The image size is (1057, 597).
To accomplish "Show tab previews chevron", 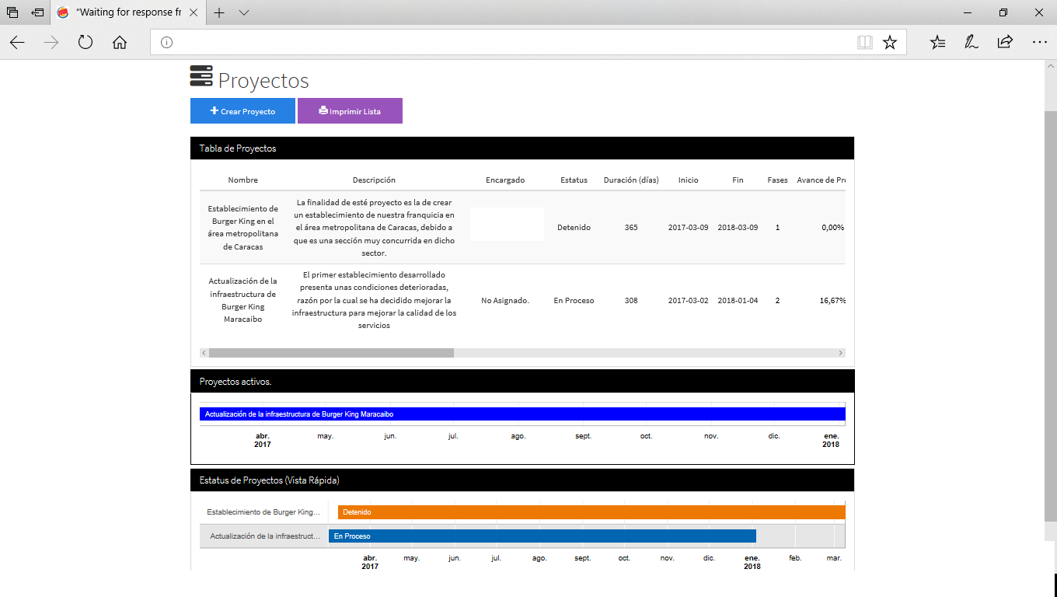I will point(244,13).
